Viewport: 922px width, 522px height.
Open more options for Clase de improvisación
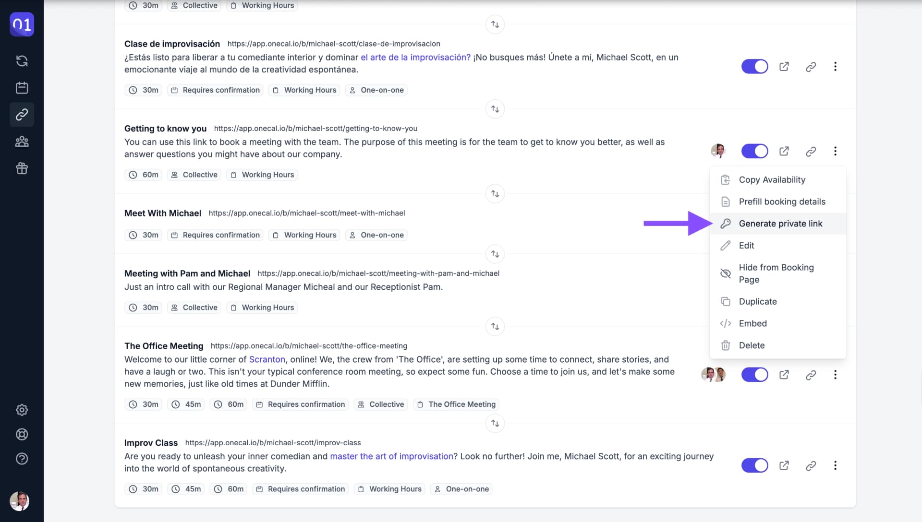(x=835, y=67)
